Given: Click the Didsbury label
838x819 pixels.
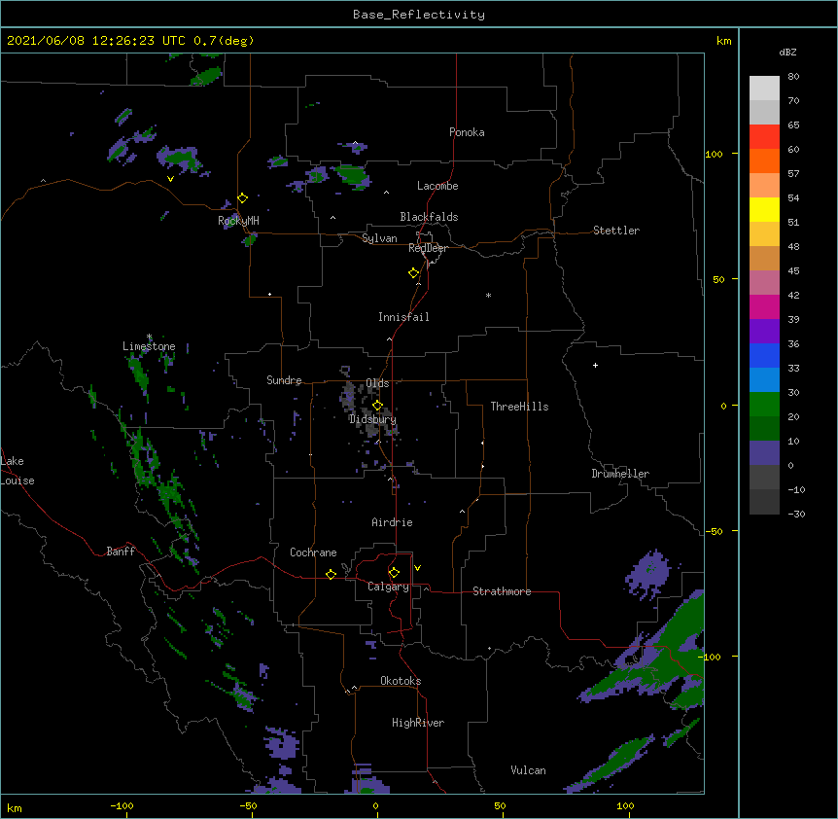Looking at the screenshot, I should pyautogui.click(x=373, y=419).
